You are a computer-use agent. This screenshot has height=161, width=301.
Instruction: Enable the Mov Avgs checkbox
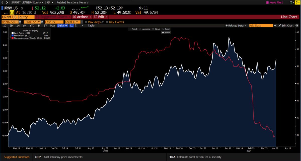pos(86,22)
